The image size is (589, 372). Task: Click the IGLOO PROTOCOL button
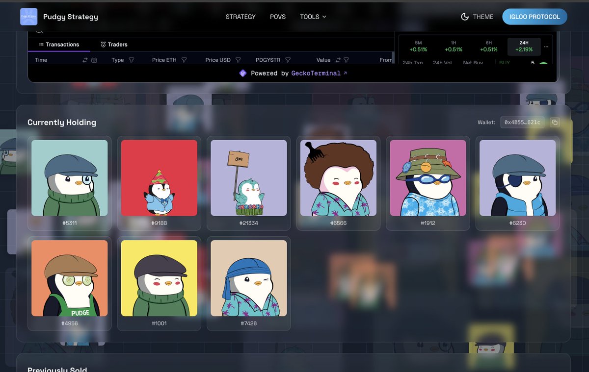pos(535,17)
